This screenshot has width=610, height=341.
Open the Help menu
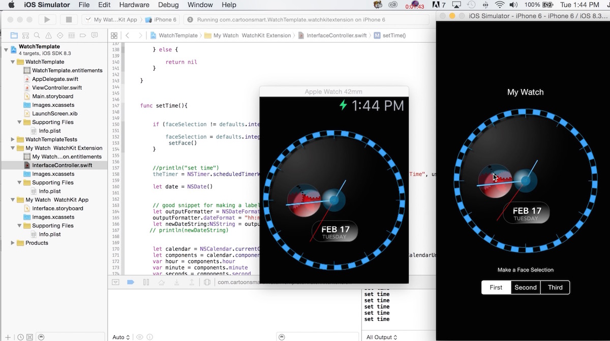click(x=229, y=5)
